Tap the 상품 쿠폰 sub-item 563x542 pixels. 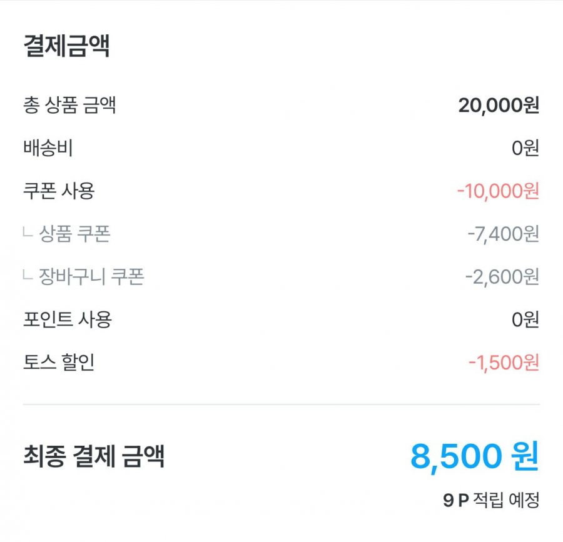tap(74, 234)
